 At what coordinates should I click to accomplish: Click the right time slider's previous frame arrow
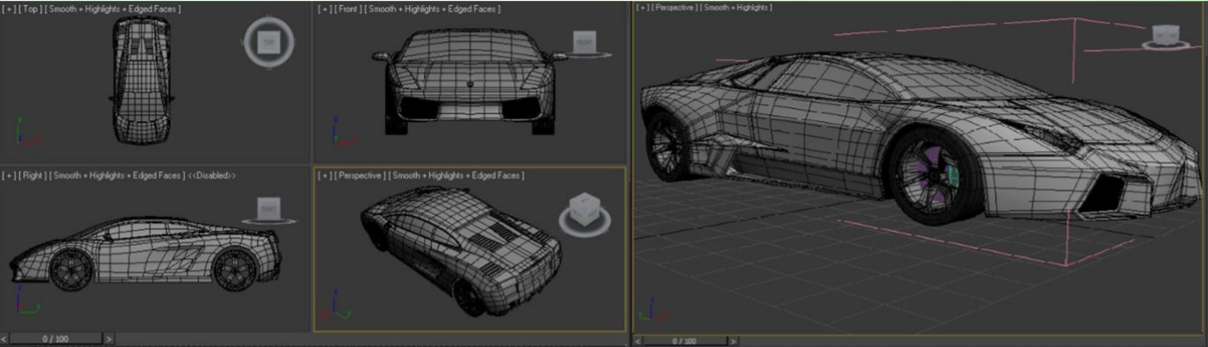coord(638,341)
